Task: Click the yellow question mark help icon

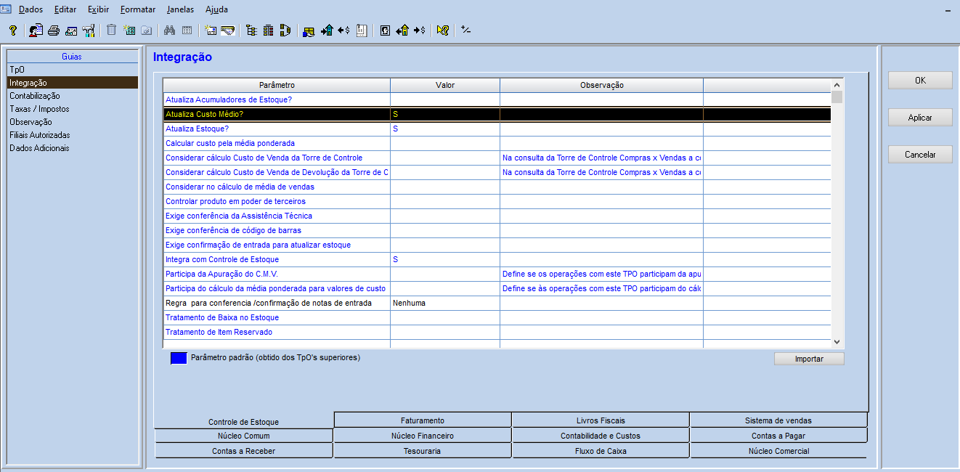Action: click(x=13, y=30)
